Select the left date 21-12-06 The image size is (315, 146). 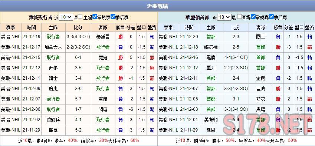coord(31,109)
